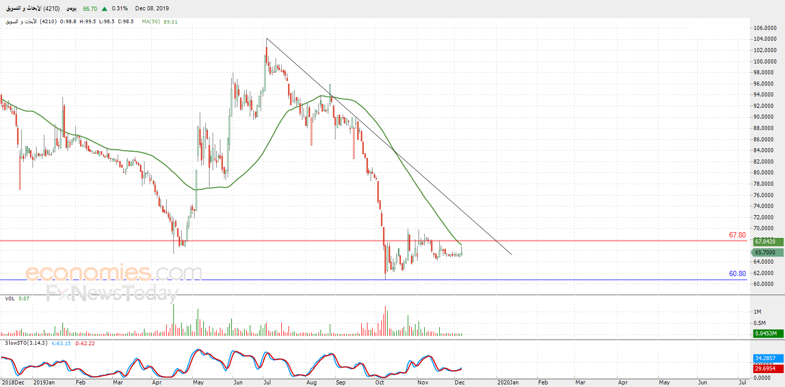Click the green up-triangle price change indicator
The width and height of the screenshot is (785, 387).
(105, 9)
